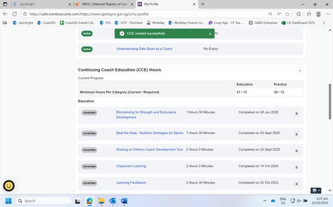Screen dimensions: 333x207
Task: Trash the Sharing on Ekkono entry
Action: 296,151
